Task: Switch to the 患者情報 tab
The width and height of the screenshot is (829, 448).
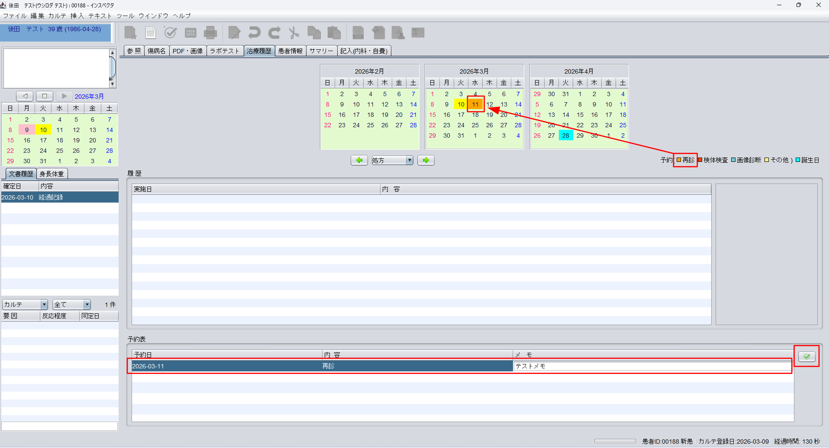Action: point(290,51)
